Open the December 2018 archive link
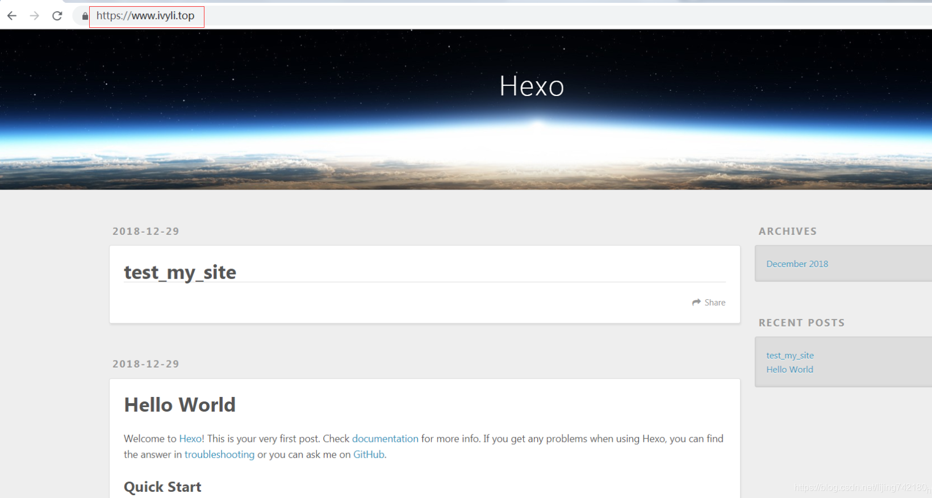The image size is (932, 498). pyautogui.click(x=797, y=264)
